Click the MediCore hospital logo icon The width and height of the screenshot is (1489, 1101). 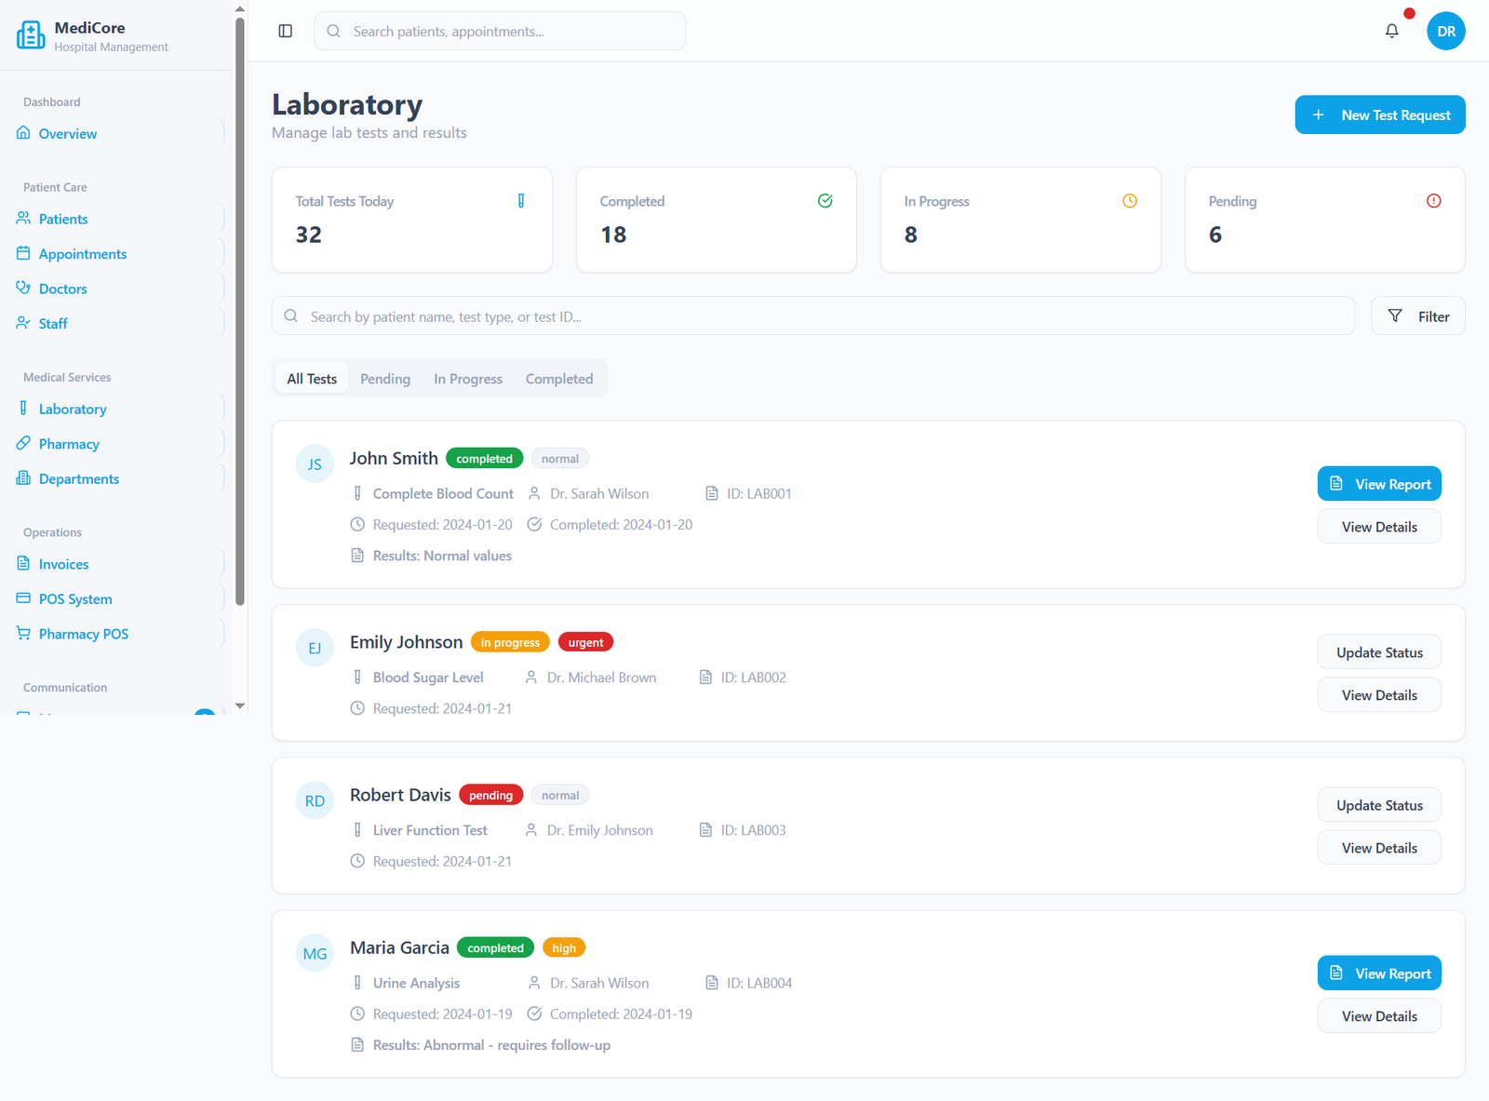point(31,35)
